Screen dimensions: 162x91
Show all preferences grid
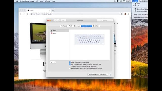click(63, 20)
